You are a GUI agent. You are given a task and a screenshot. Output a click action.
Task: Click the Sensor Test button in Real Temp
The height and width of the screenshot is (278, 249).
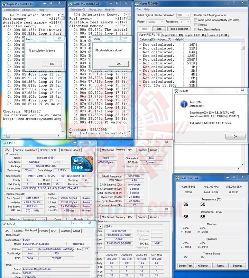(185, 266)
